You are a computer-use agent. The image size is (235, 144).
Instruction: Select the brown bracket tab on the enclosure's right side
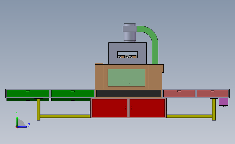(x=163, y=68)
